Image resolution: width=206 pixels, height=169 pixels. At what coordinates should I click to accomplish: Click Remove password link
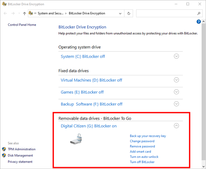point(142,146)
